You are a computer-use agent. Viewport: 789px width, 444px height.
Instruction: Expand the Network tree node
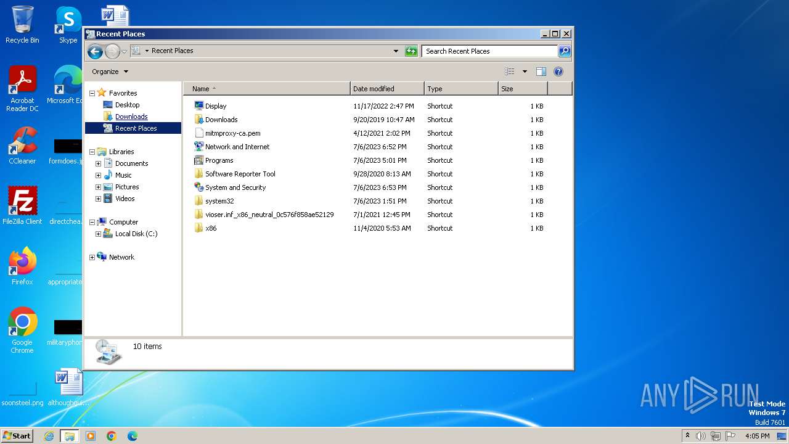92,258
